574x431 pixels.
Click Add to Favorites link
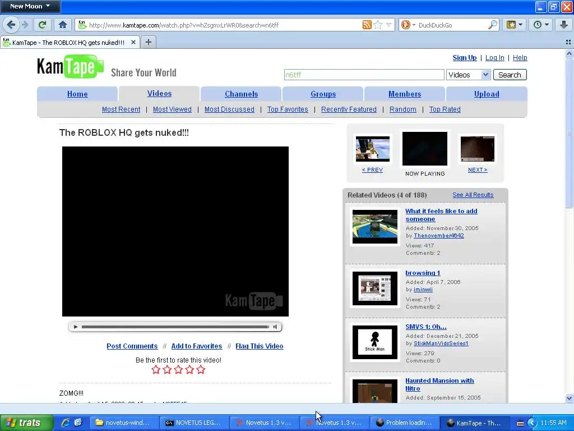coord(197,346)
